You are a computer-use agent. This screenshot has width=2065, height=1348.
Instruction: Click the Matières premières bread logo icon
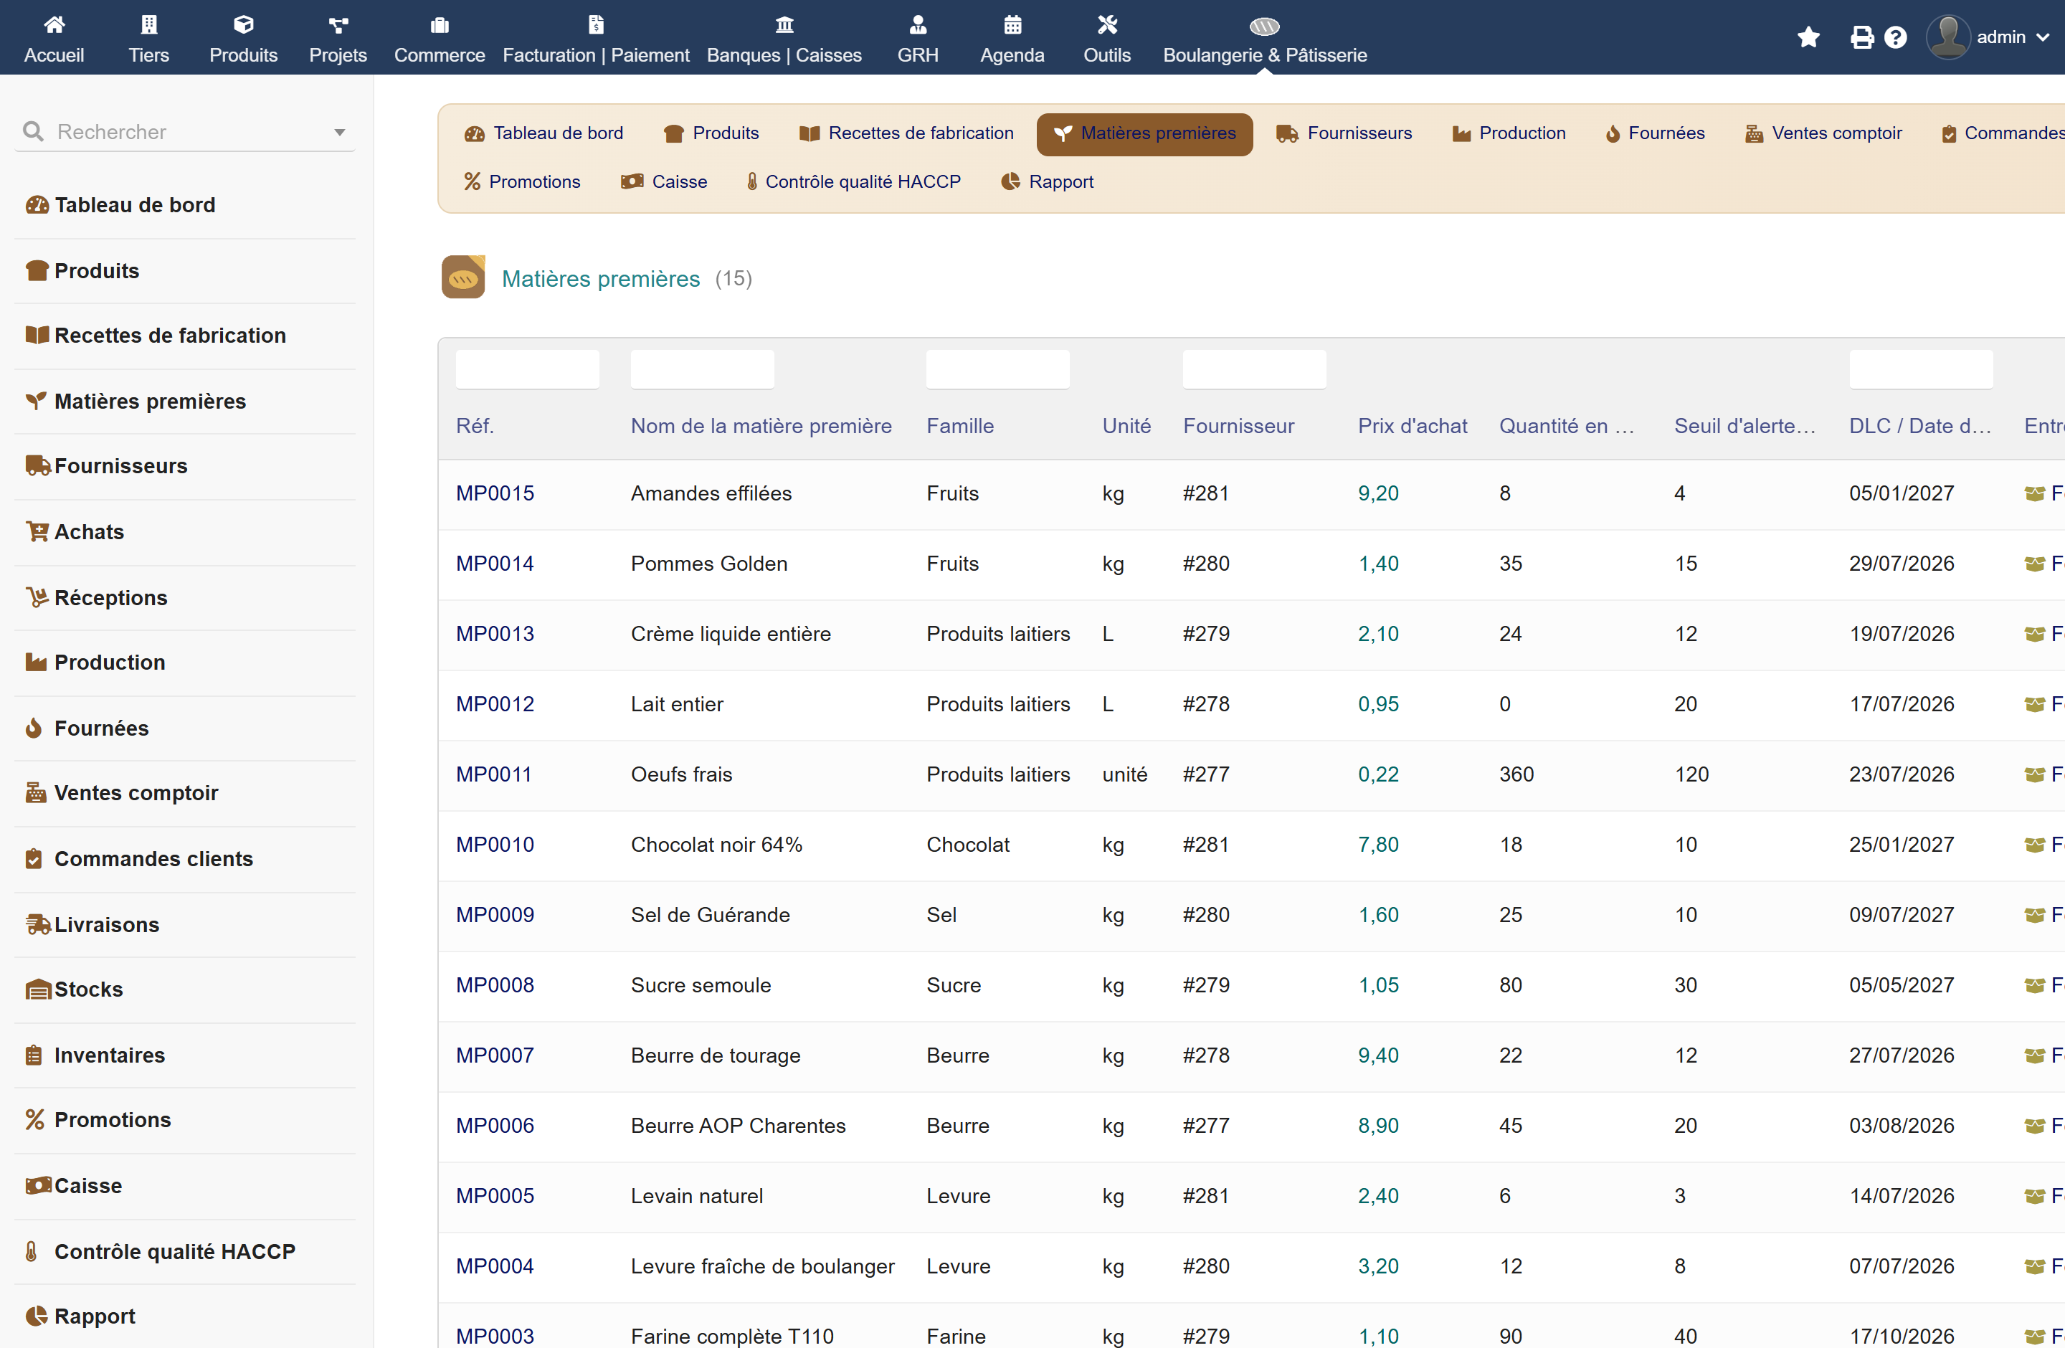(x=462, y=277)
